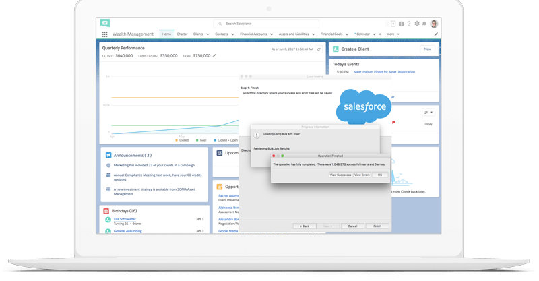Open the global create plus icon
The image size is (539, 281).
401,24
